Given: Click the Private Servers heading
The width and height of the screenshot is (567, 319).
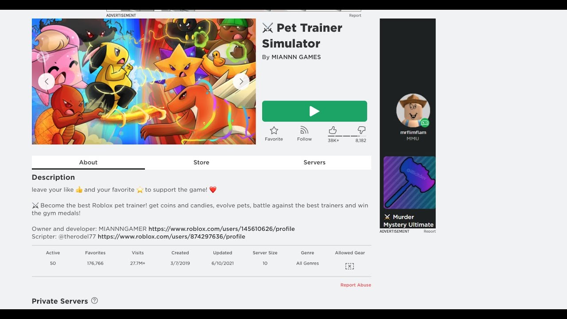Looking at the screenshot, I should click(60, 301).
